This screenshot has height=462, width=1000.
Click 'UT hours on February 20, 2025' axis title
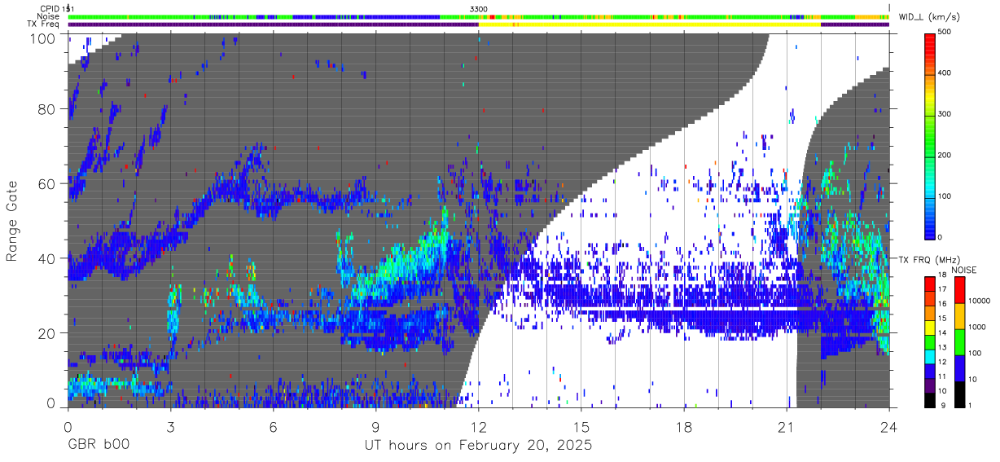pyautogui.click(x=478, y=447)
